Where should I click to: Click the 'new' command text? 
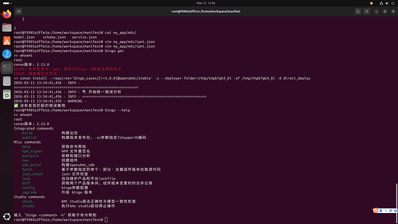[x=25, y=160]
